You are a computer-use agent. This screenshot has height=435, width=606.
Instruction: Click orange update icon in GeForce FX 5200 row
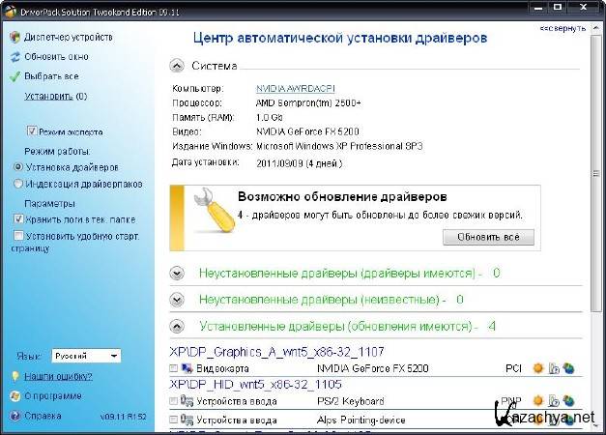(538, 369)
